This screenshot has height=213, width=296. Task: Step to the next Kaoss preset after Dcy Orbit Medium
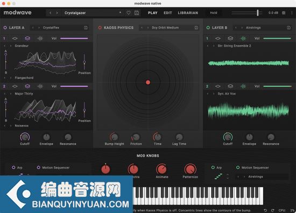(148, 28)
